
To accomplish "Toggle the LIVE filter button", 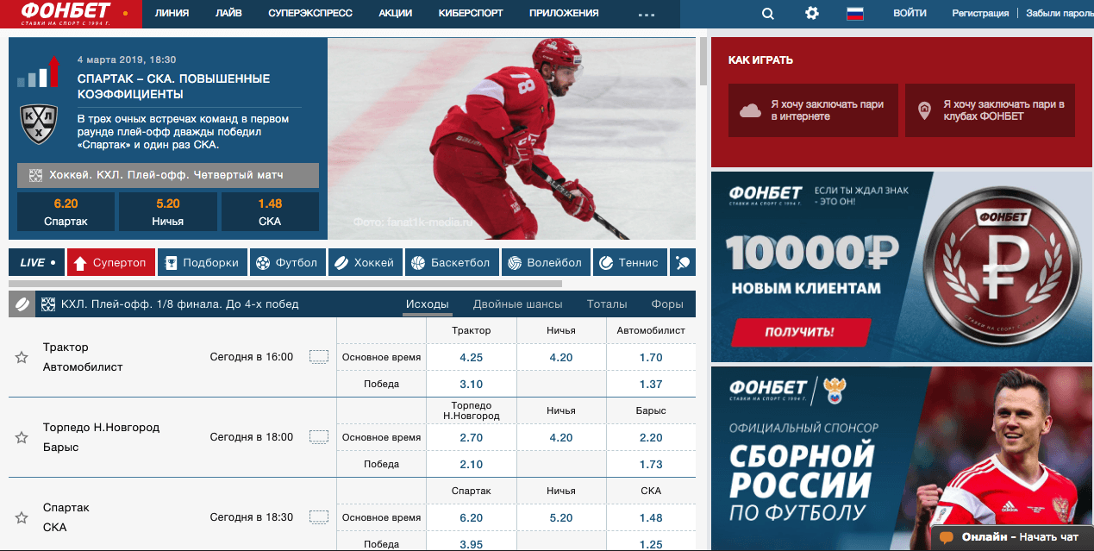I will click(36, 263).
